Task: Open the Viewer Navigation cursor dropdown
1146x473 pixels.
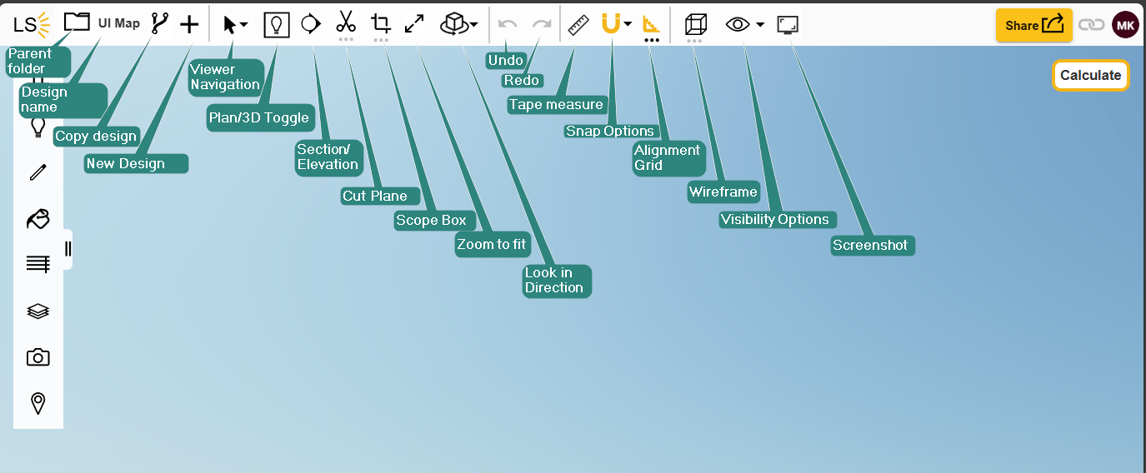Action: pos(235,25)
